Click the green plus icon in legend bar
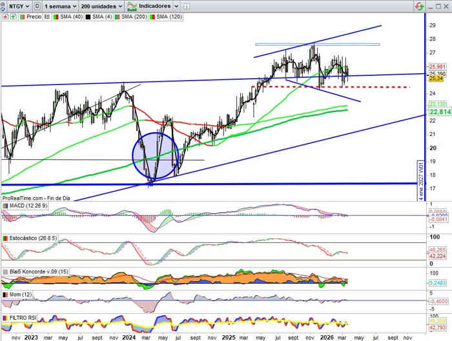 [x=12, y=16]
